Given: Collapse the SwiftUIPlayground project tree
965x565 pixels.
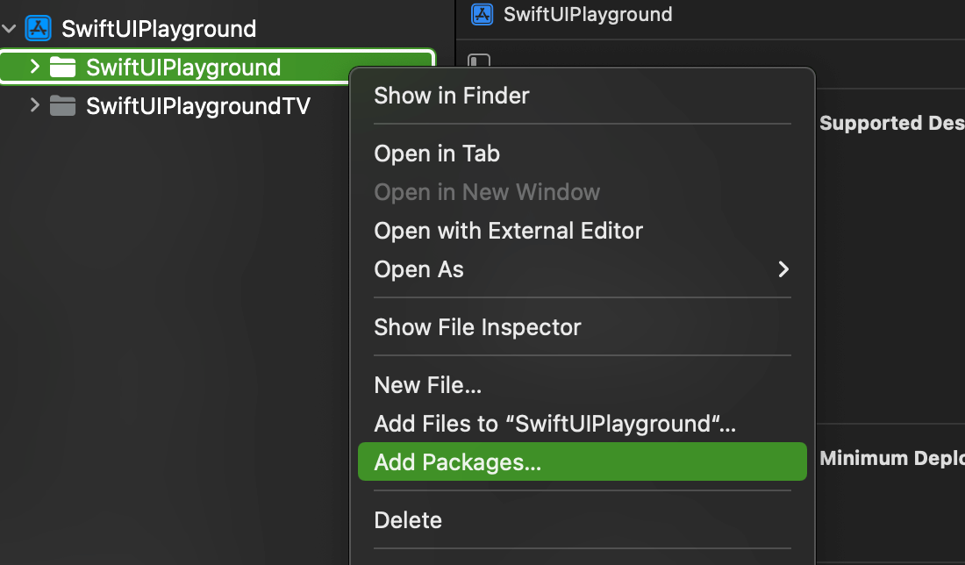Looking at the screenshot, I should pyautogui.click(x=10, y=27).
